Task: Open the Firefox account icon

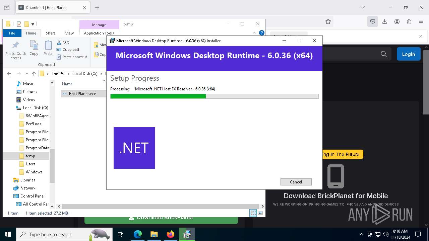Action: (397, 21)
